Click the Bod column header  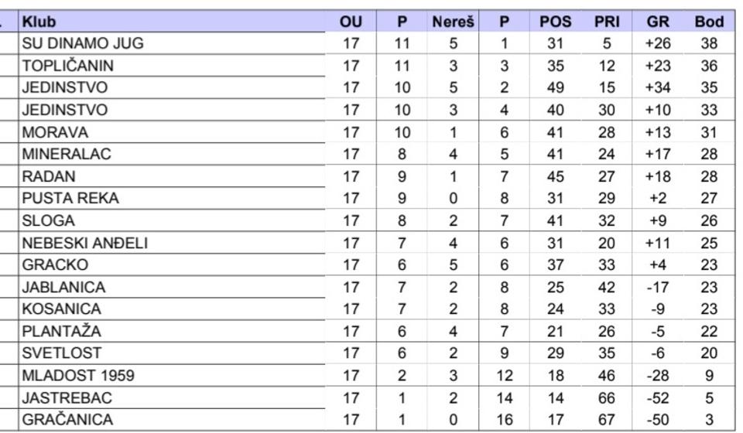(709, 22)
